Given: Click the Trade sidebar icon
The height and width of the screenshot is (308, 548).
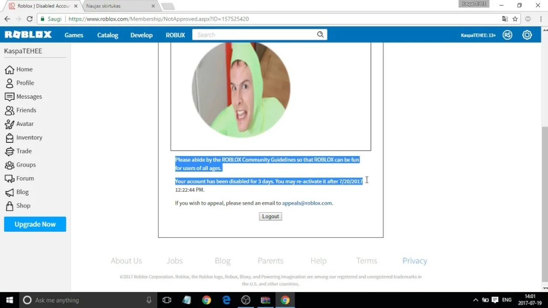Looking at the screenshot, I should click(x=9, y=151).
